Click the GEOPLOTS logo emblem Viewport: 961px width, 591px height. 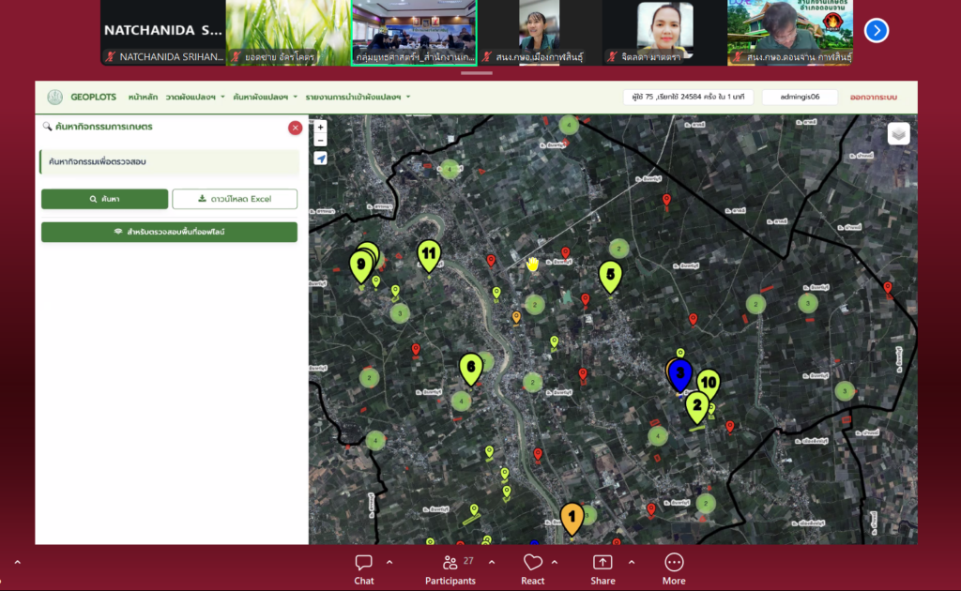(55, 97)
